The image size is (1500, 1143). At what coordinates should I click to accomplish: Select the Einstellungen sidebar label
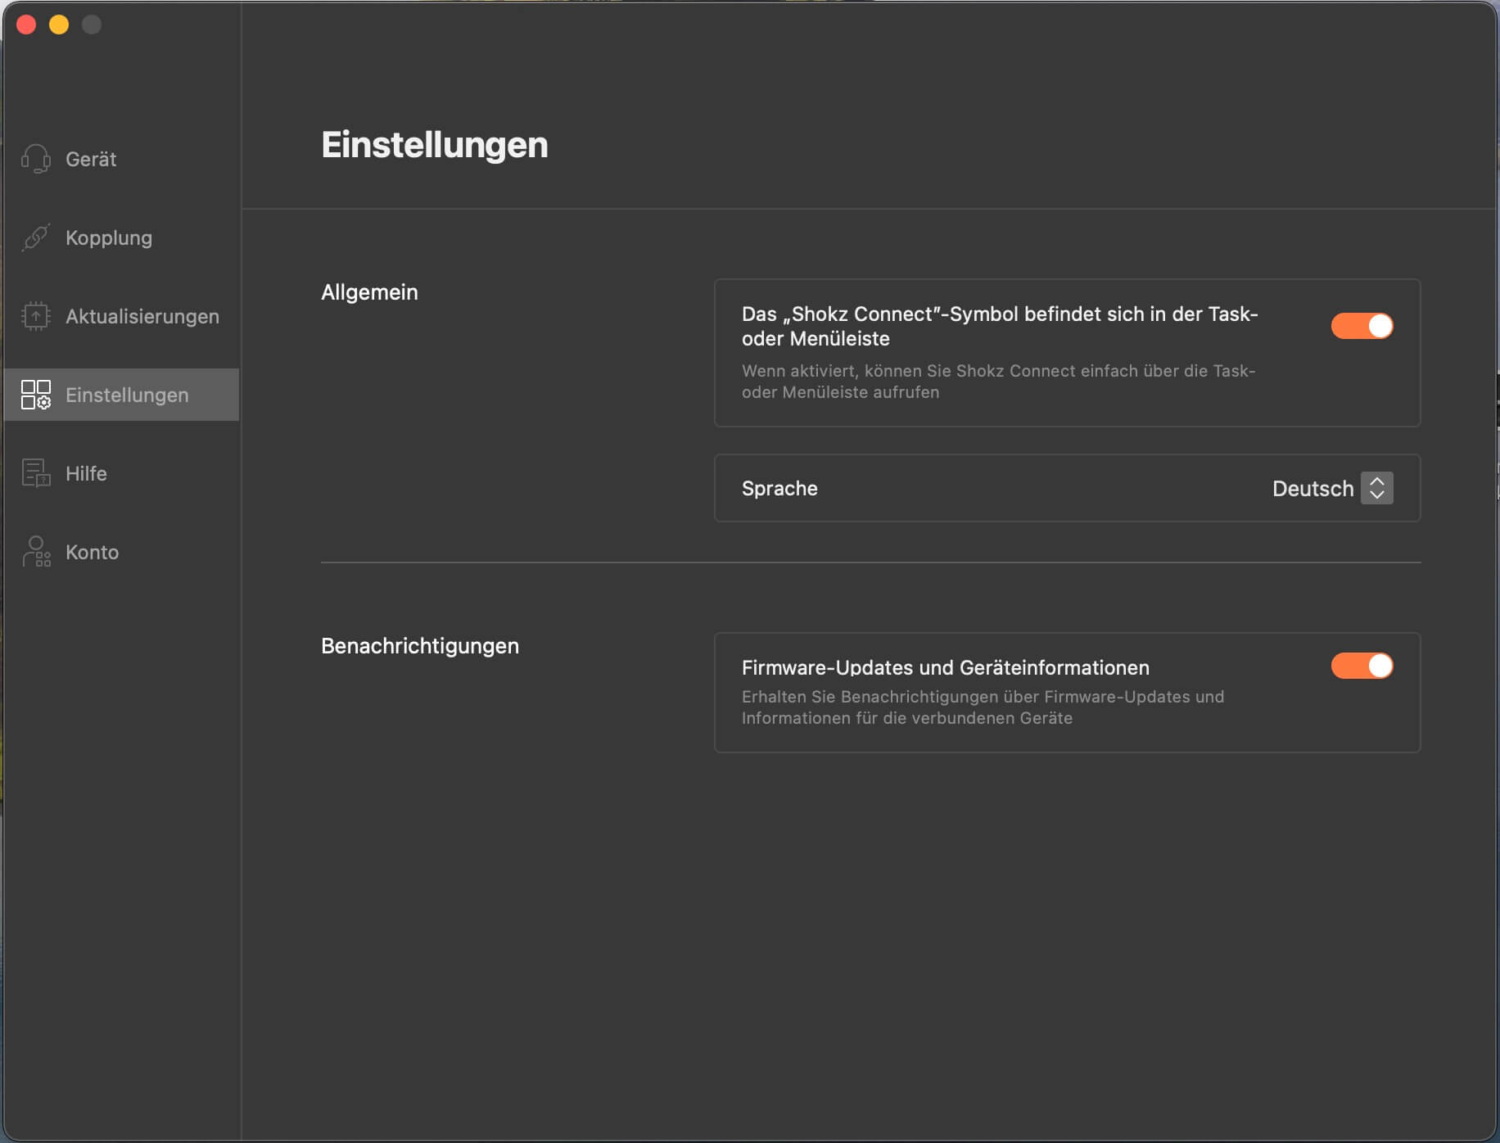[x=127, y=395]
